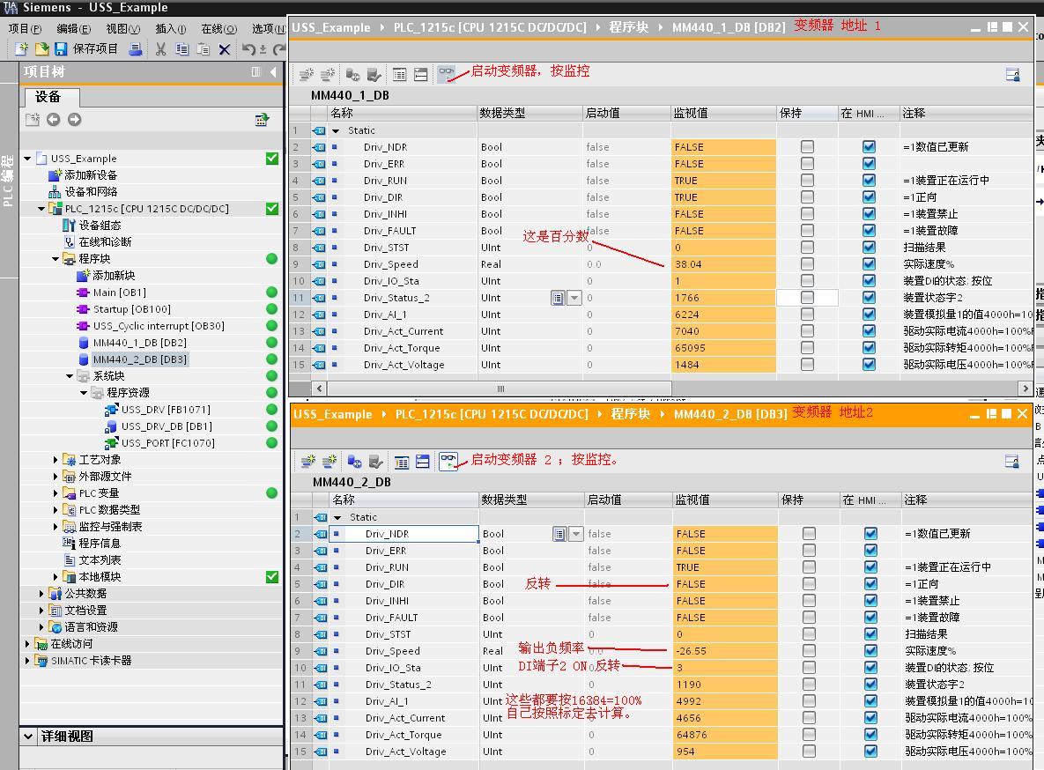Open the 项目(P) menu
The height and width of the screenshot is (770, 1044).
[x=25, y=29]
